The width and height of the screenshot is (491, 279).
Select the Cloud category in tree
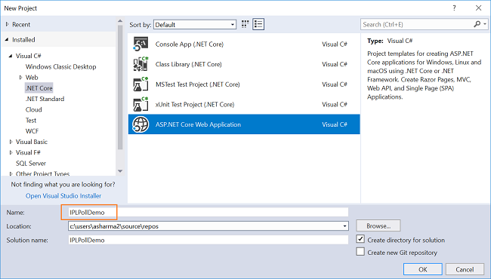pyautogui.click(x=33, y=109)
